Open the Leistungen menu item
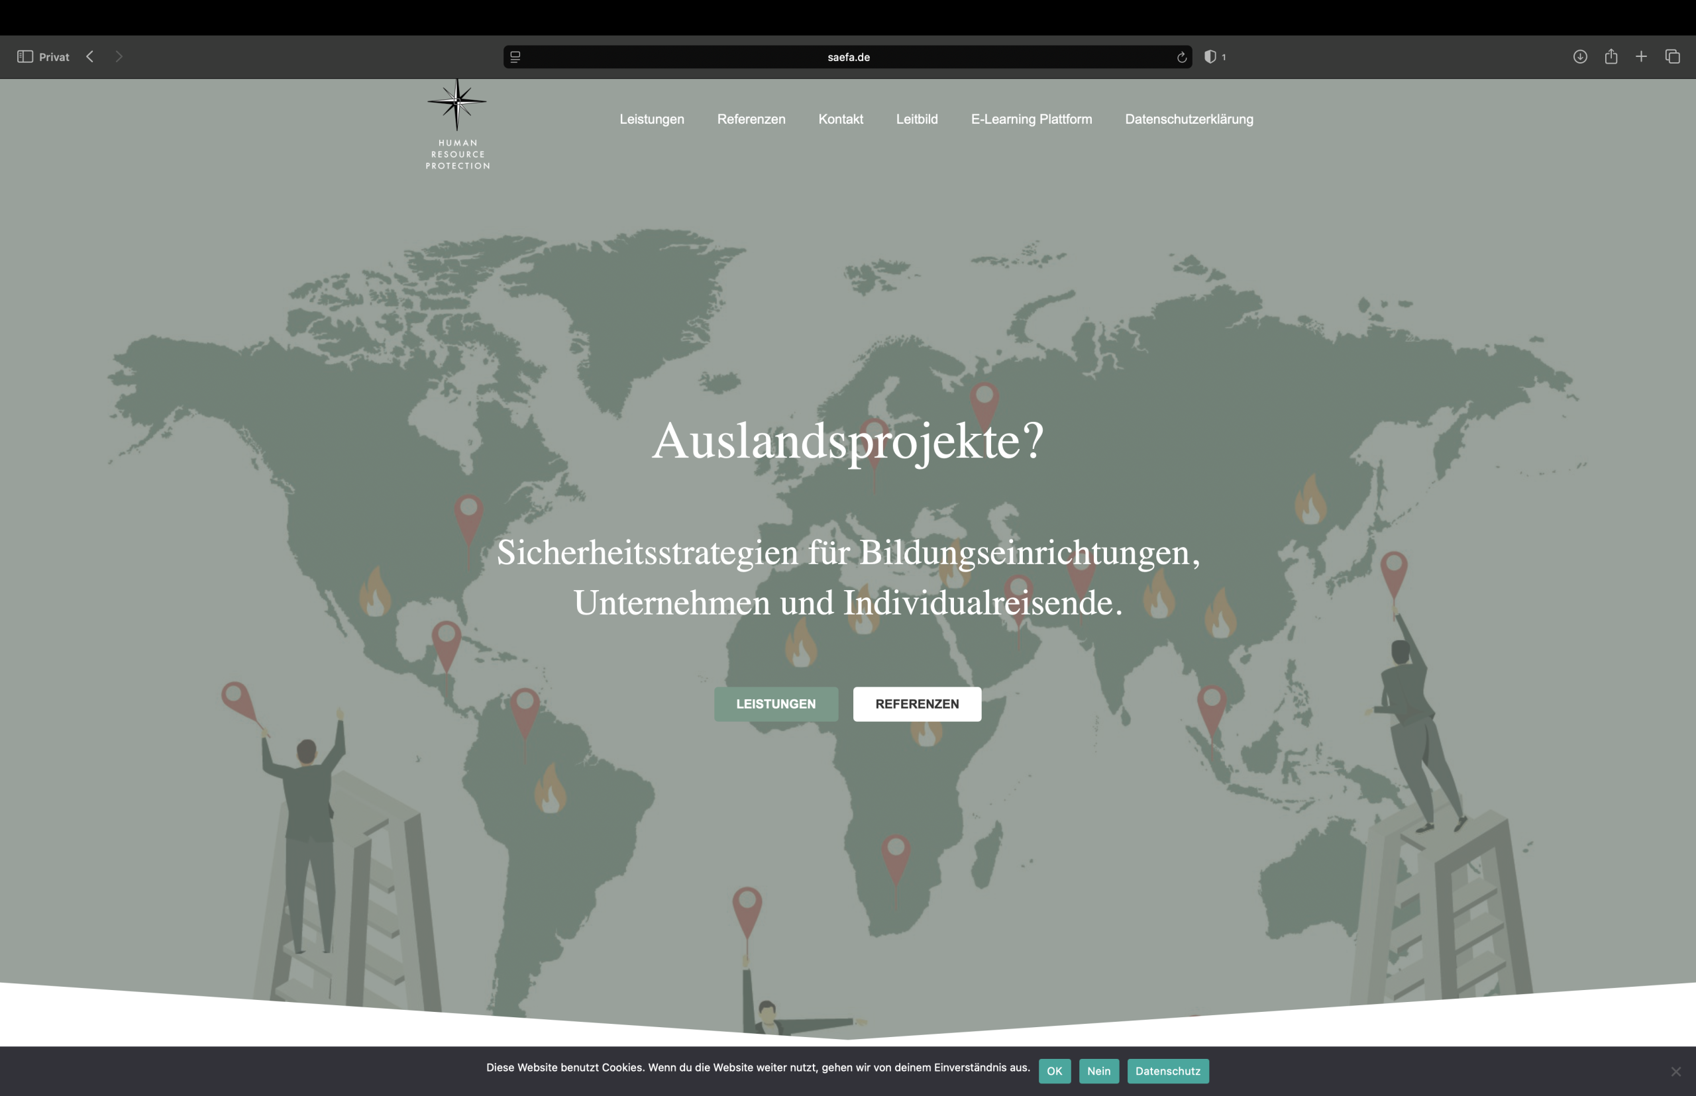 point(651,120)
